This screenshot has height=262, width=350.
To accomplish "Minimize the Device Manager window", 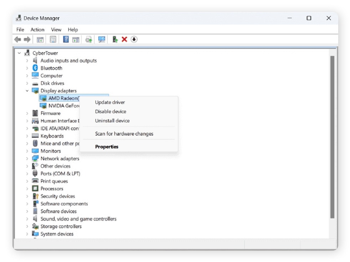I will click(289, 18).
